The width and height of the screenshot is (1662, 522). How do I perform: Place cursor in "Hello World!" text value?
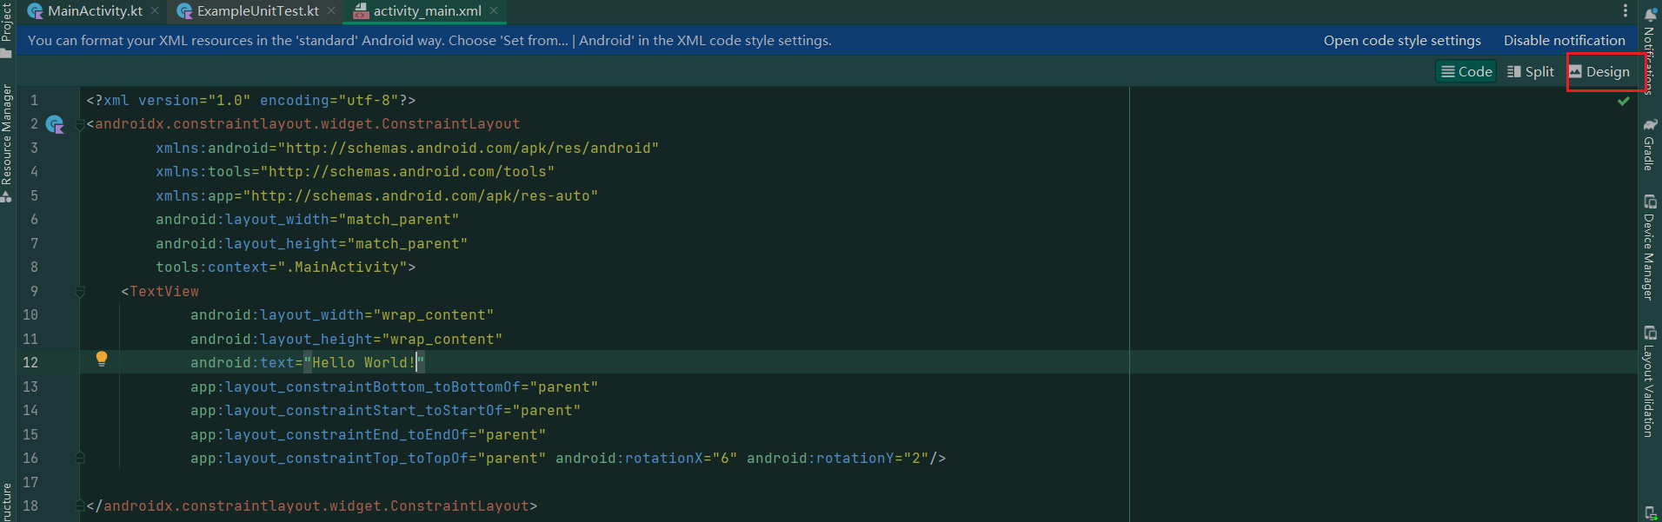(363, 363)
